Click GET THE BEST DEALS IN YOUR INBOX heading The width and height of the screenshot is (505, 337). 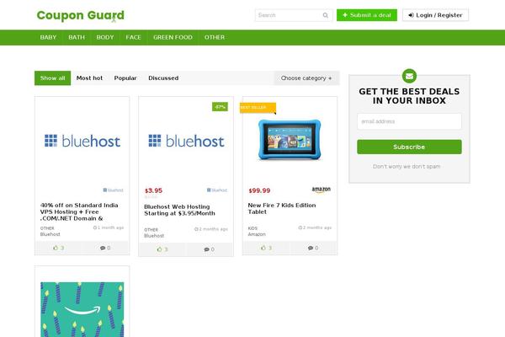409,96
